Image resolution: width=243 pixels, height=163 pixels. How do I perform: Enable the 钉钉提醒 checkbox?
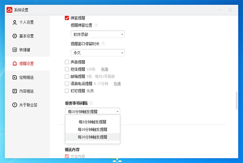[x=67, y=91]
